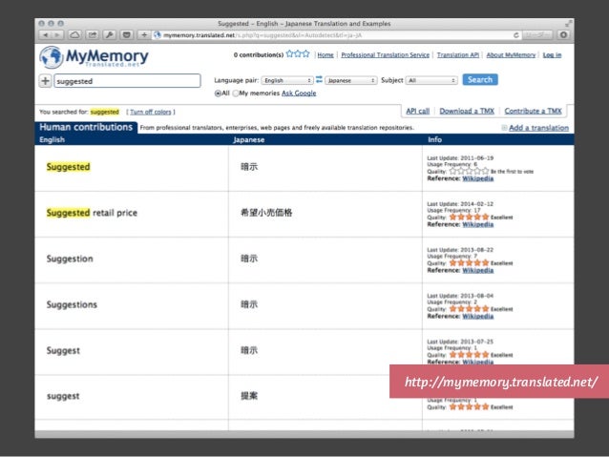Click the API call link
The height and width of the screenshot is (457, 609).
(417, 111)
